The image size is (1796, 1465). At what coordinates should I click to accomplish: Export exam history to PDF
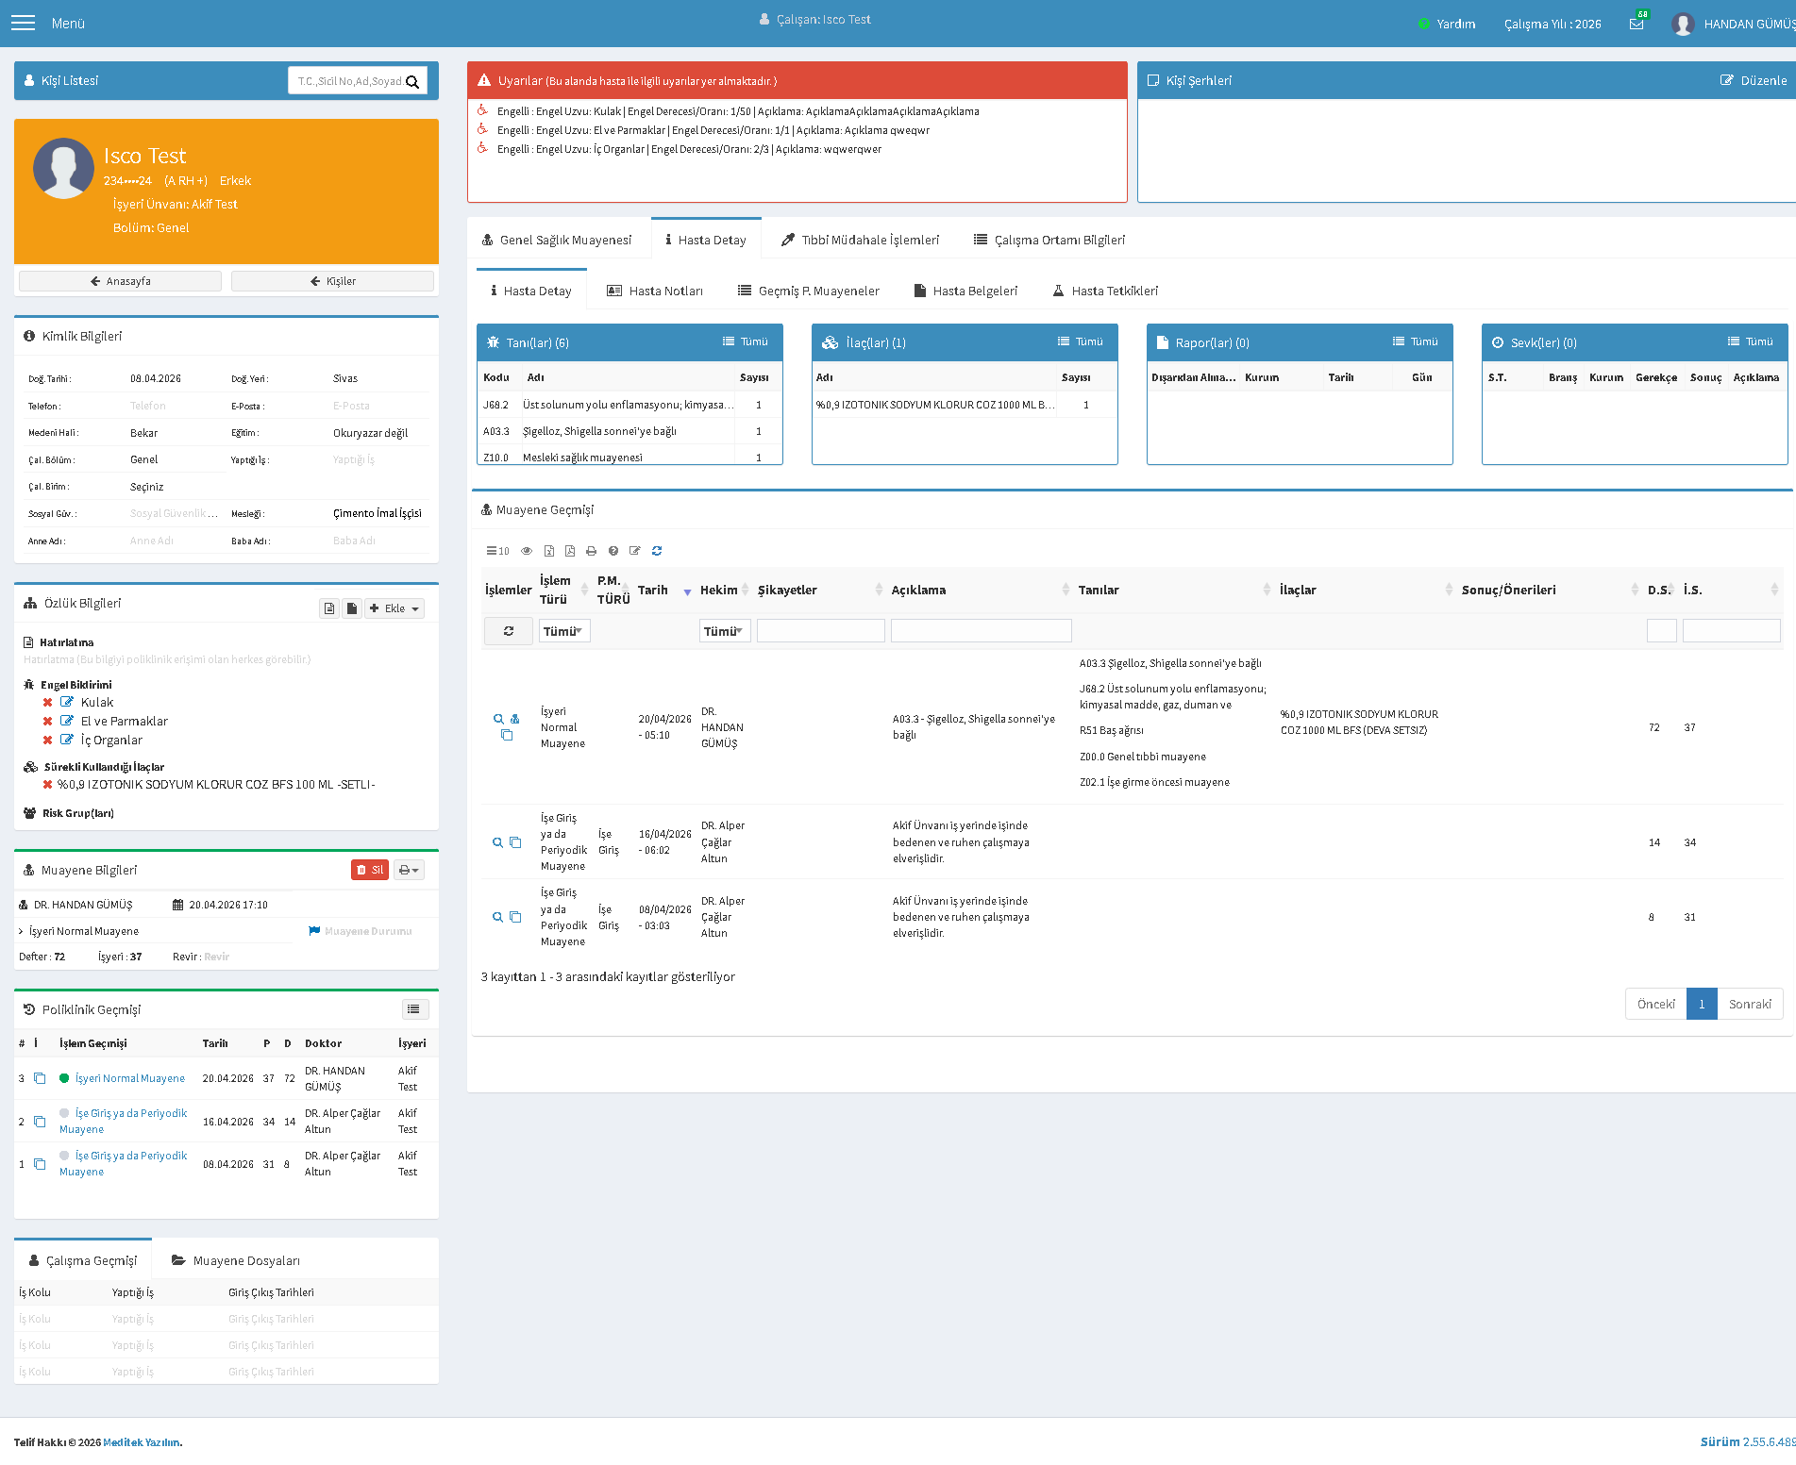[570, 551]
